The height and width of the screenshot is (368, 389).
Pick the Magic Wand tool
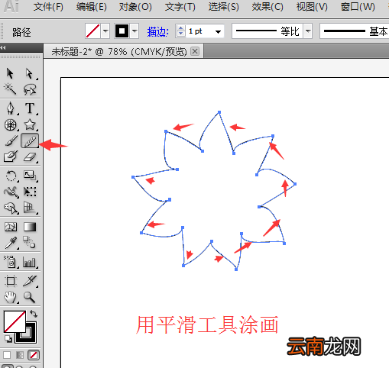point(10,89)
